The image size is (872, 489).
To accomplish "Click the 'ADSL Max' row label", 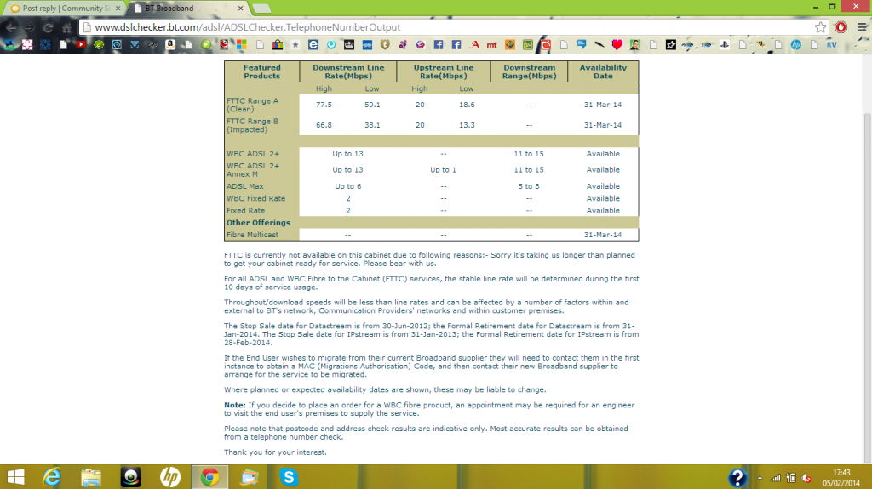I will (244, 186).
